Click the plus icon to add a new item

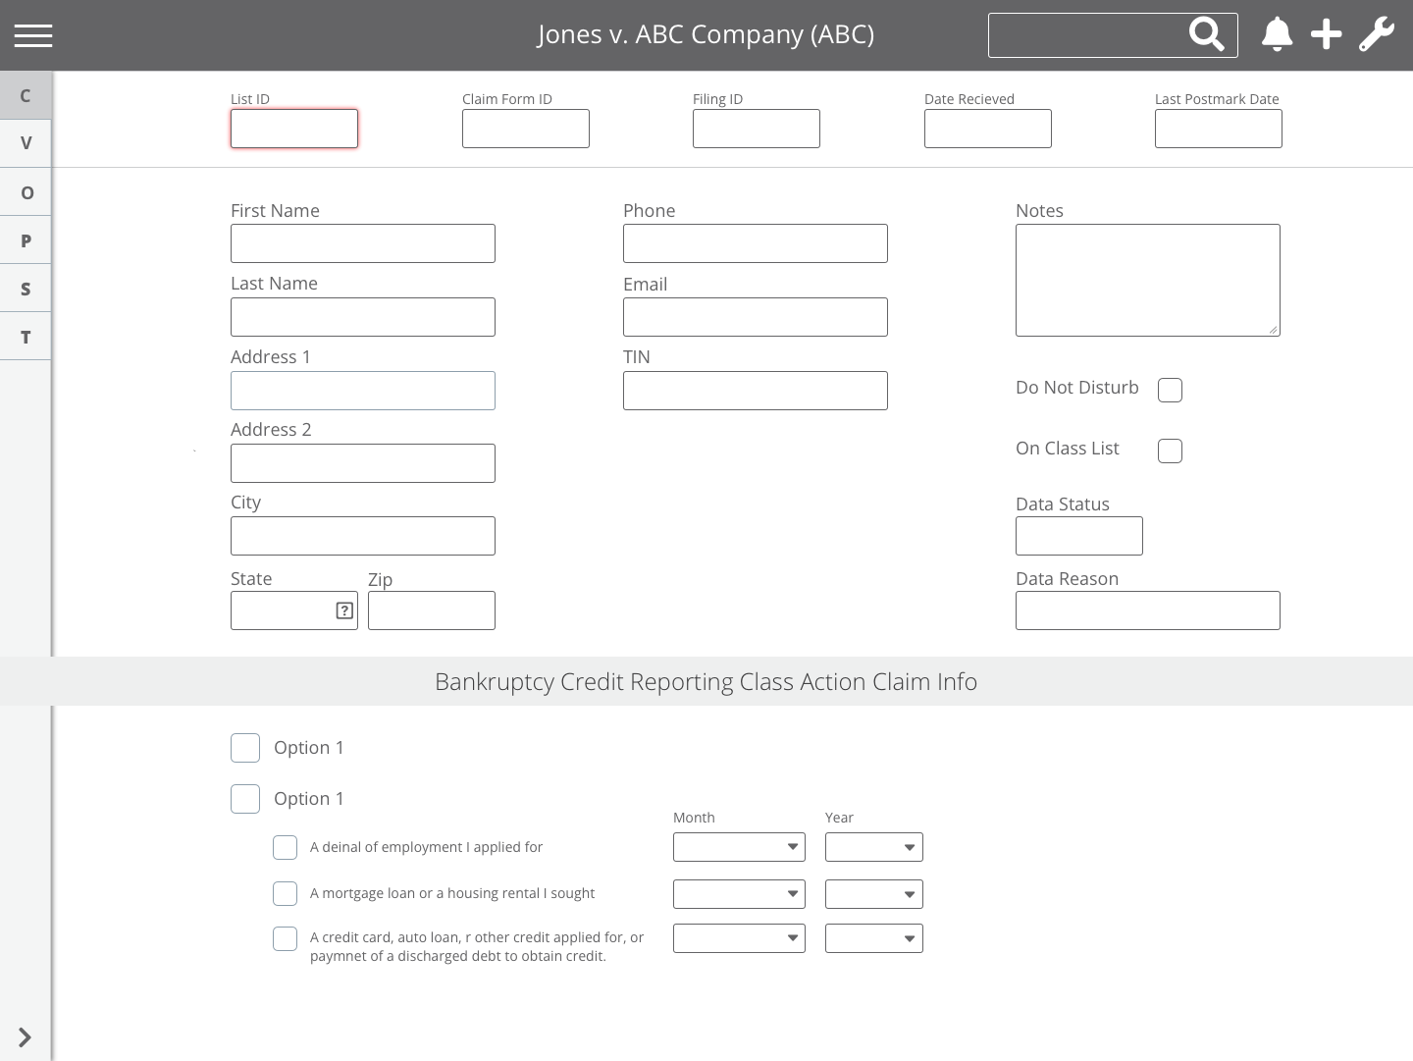point(1326,34)
